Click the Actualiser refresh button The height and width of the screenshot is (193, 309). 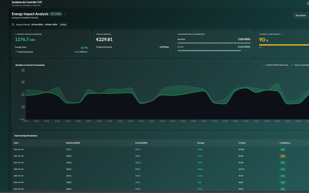pos(301,15)
